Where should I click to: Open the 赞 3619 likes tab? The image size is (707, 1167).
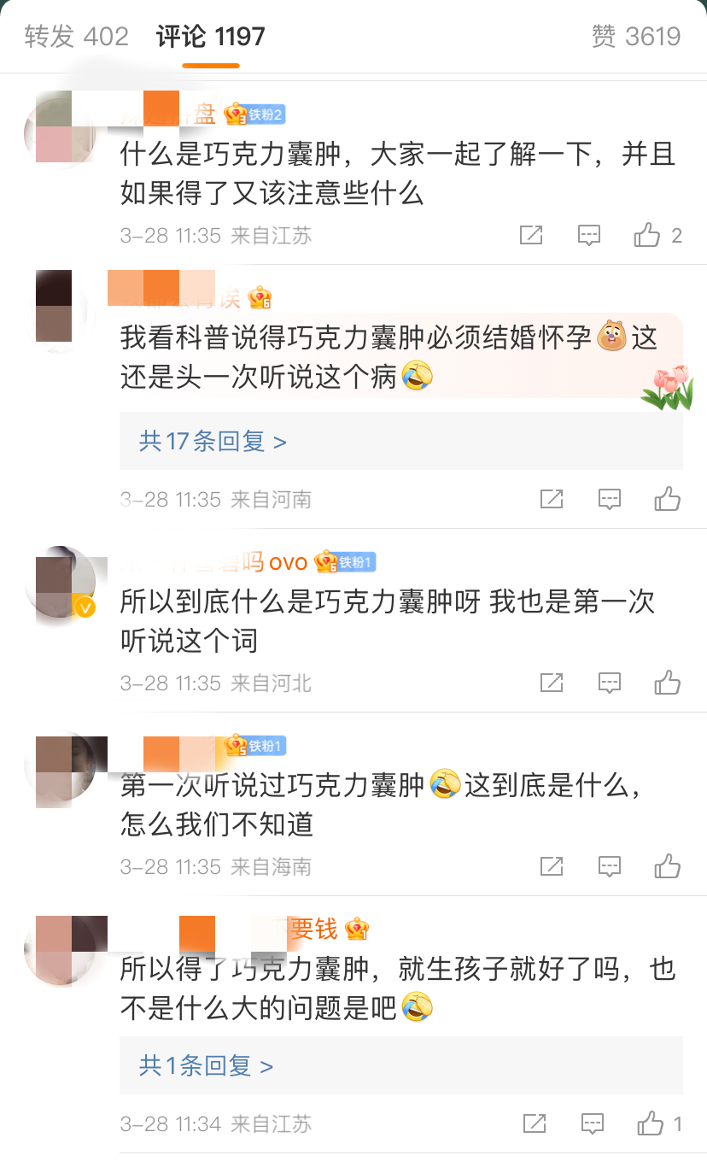[636, 37]
